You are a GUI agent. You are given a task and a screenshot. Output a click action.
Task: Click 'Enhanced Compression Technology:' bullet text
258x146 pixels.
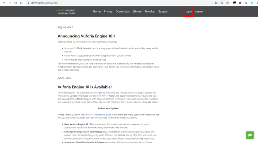83,132
